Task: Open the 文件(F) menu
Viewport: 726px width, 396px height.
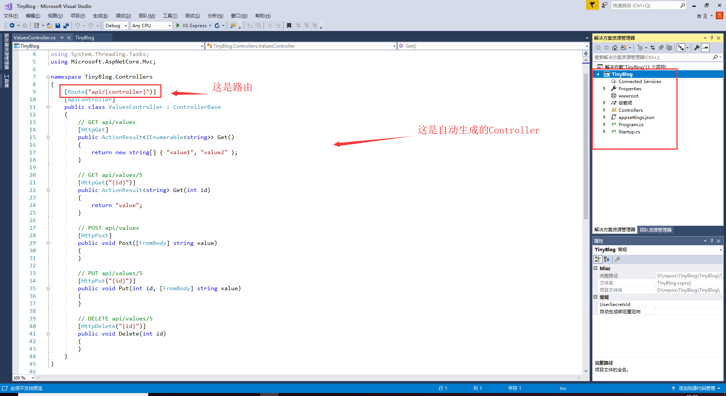Action: click(11, 16)
